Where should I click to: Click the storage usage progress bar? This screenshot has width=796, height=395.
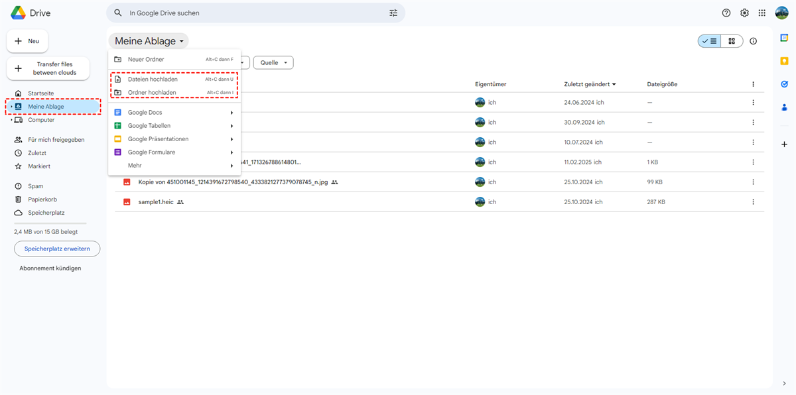50,223
